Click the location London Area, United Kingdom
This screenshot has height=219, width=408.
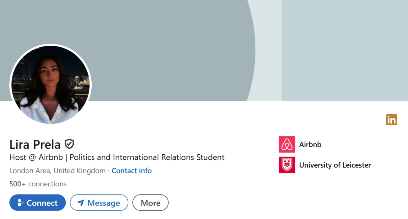[x=57, y=171]
